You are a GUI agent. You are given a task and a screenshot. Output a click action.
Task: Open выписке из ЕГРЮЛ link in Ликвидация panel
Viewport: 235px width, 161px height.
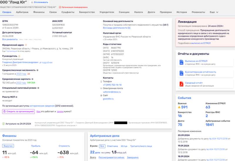coord(201,43)
